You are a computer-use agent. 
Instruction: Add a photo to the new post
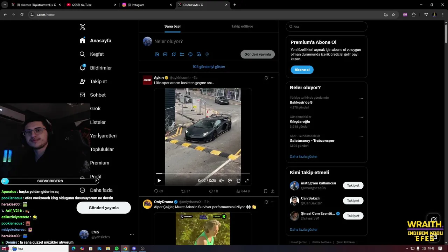click(x=157, y=54)
